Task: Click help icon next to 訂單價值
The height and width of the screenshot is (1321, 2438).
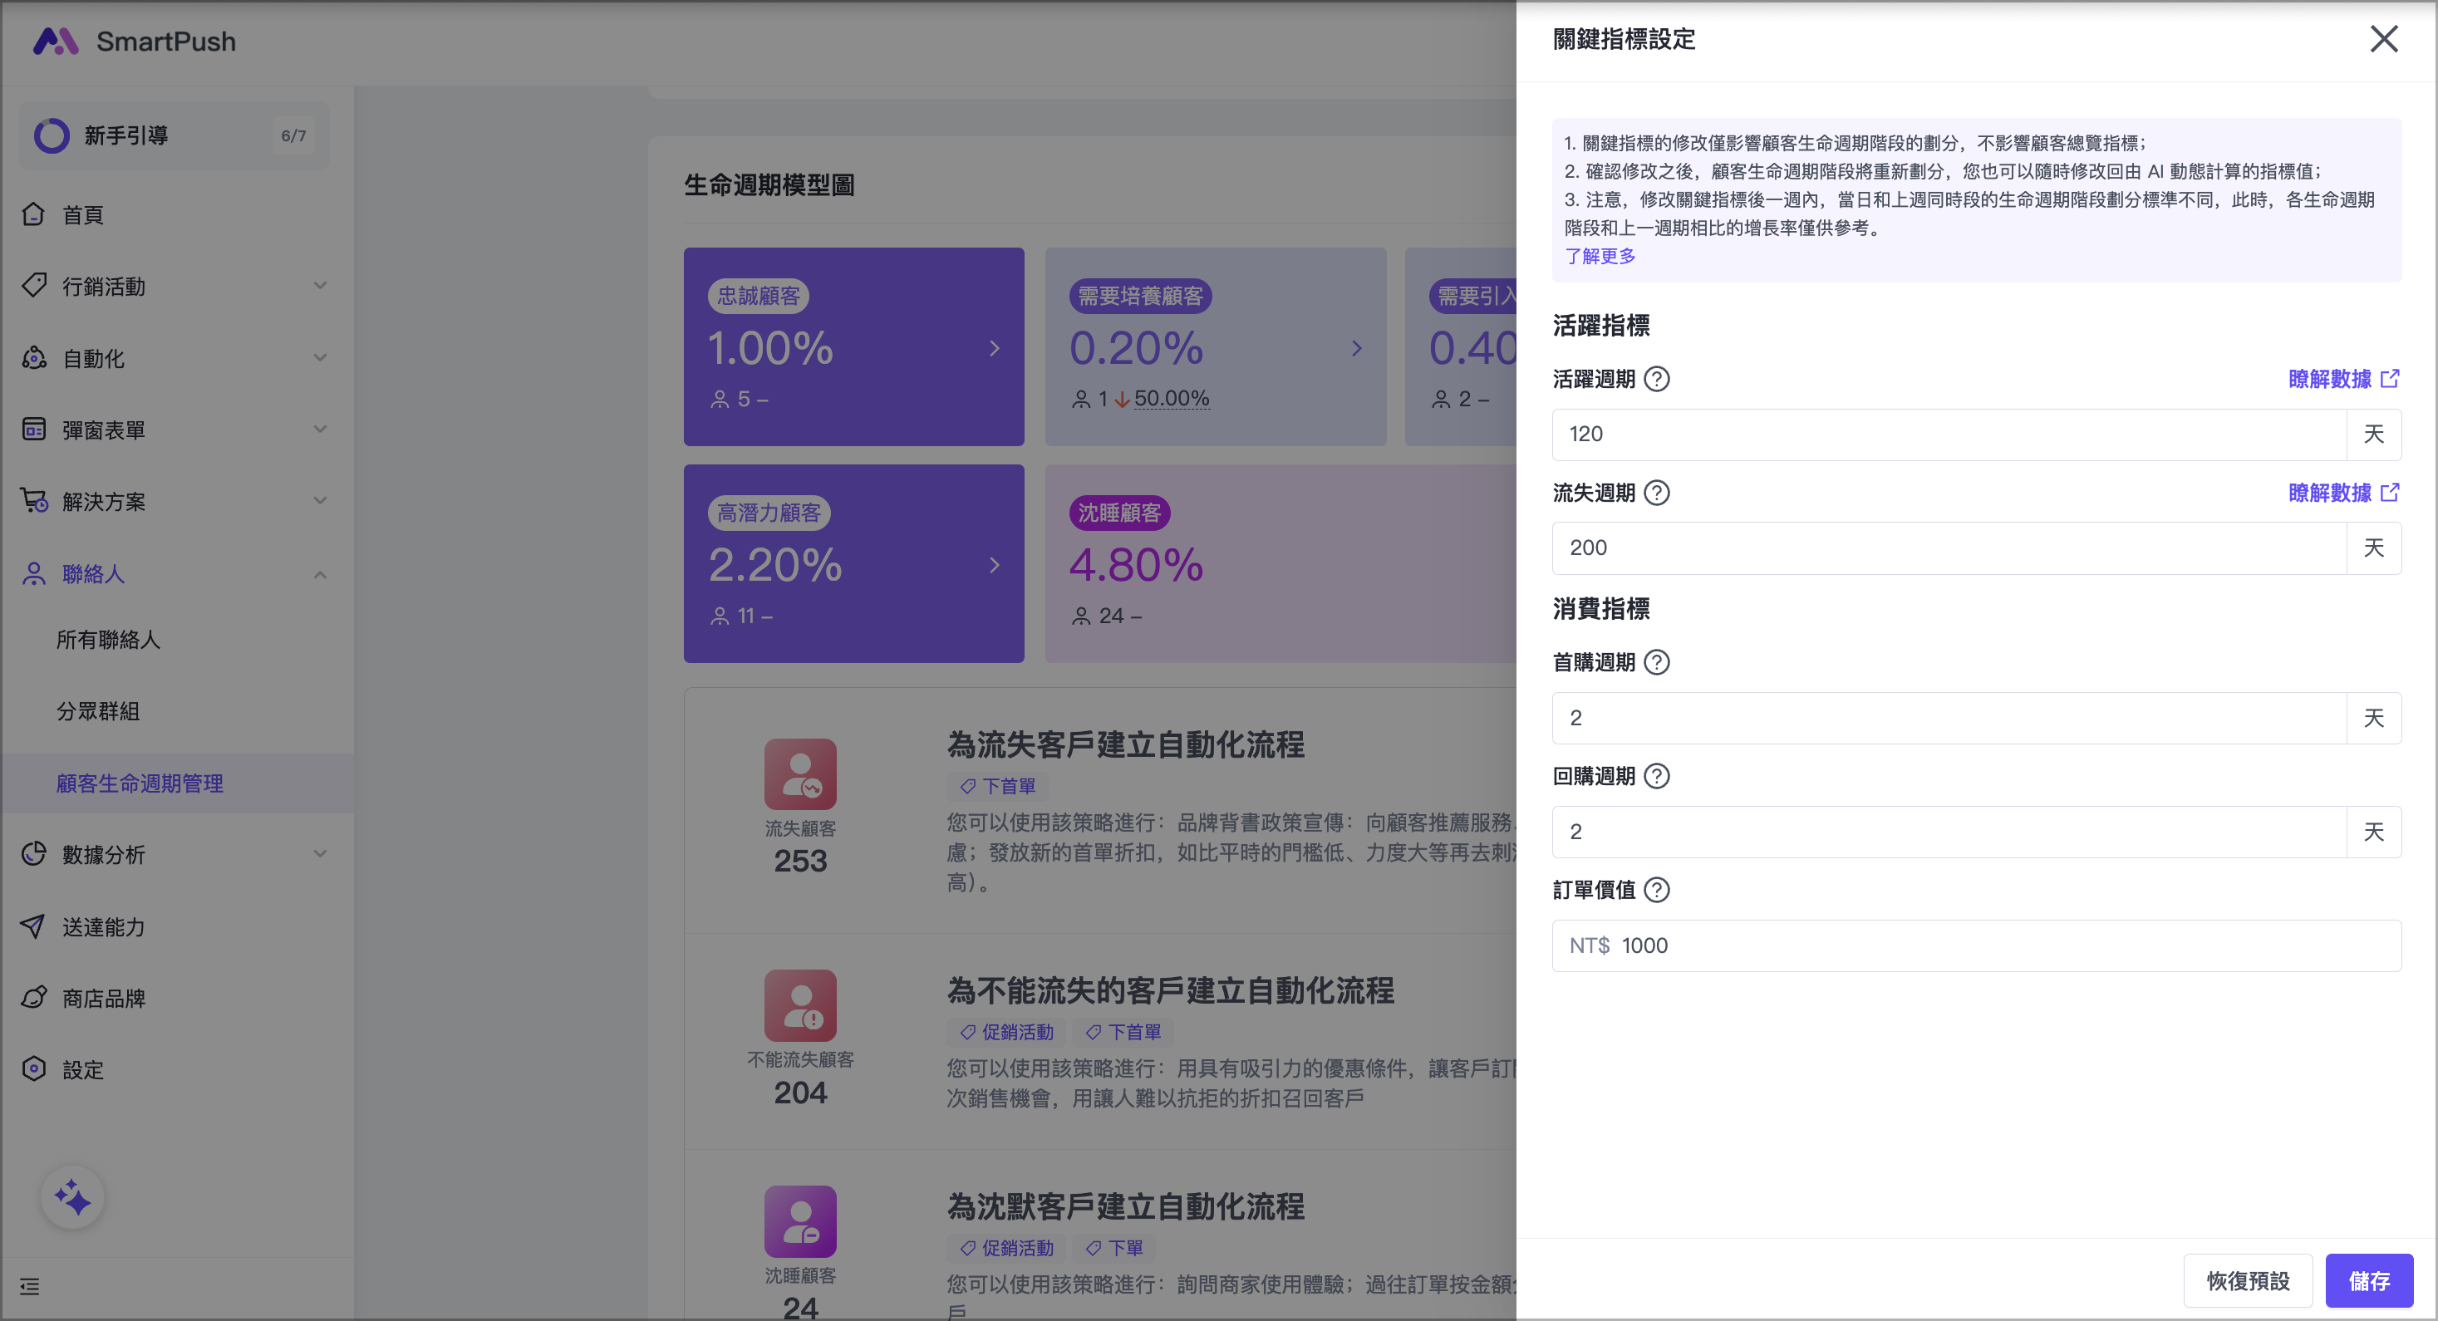Action: coord(1656,890)
